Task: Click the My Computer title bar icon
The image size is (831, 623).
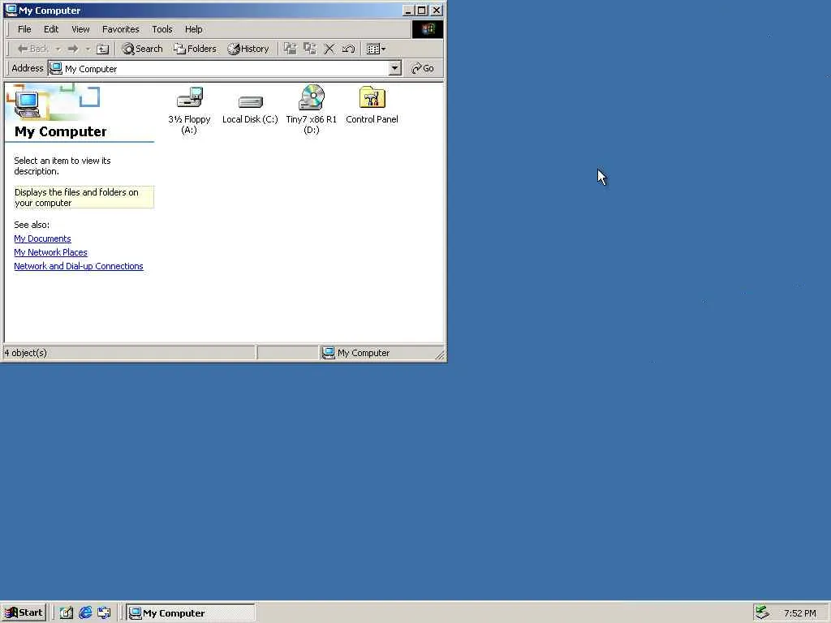Action: coord(11,10)
